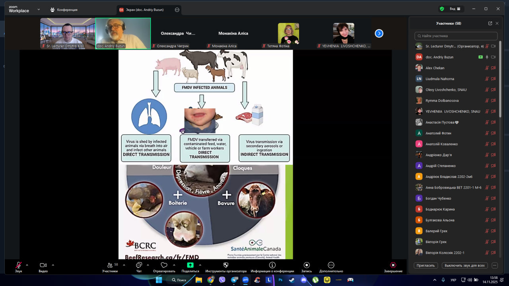This screenshot has width=509, height=286.
Task: Open organizer tools (Инструменты организатора) shield icon
Action: (226, 265)
